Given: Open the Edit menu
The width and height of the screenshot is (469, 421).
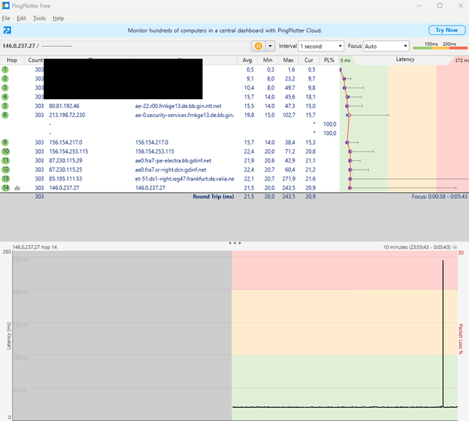Looking at the screenshot, I should (21, 18).
